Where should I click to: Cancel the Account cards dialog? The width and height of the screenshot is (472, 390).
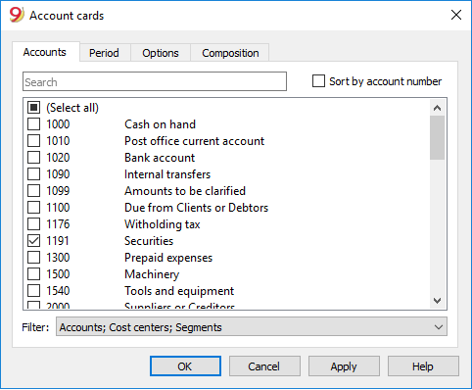point(264,366)
